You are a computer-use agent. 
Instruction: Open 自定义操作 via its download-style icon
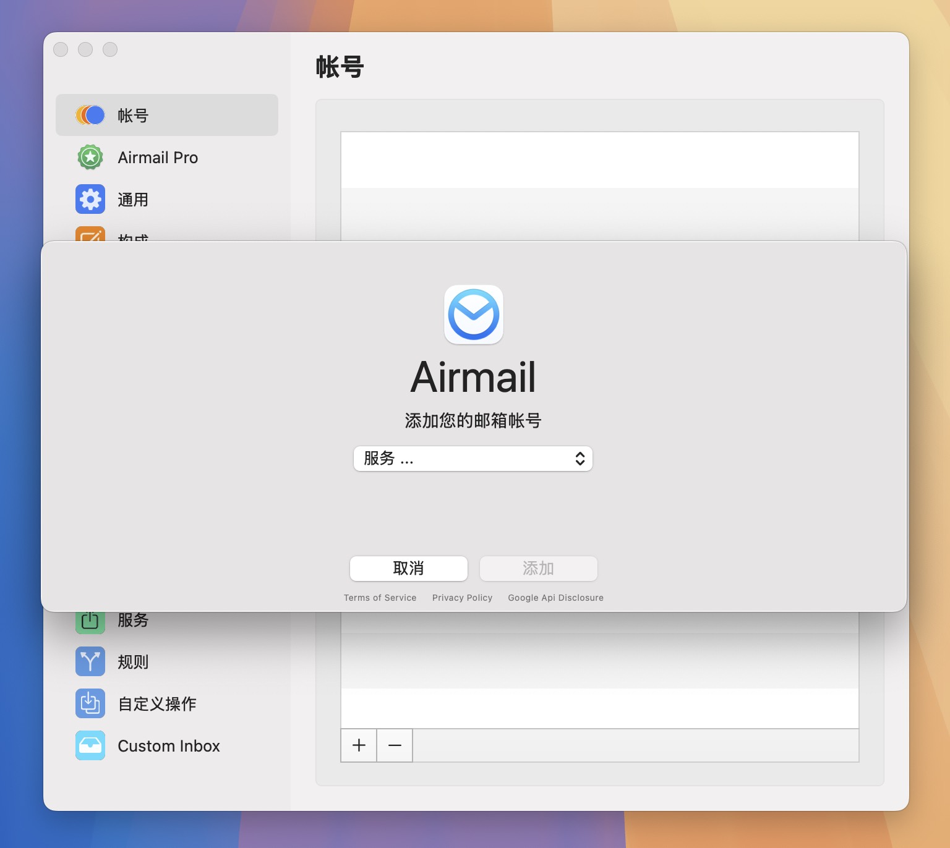(90, 703)
